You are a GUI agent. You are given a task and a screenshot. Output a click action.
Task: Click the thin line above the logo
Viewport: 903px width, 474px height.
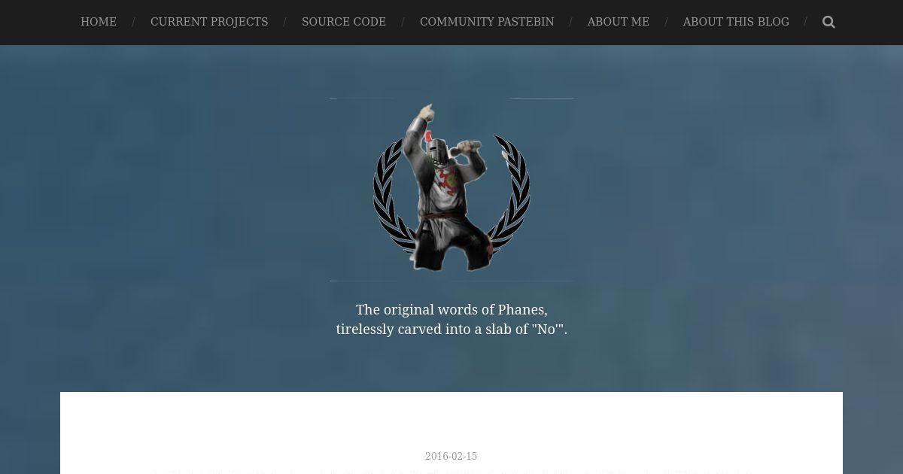[451, 98]
